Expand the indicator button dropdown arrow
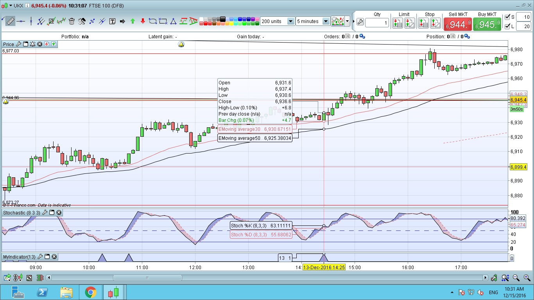 (347, 21)
